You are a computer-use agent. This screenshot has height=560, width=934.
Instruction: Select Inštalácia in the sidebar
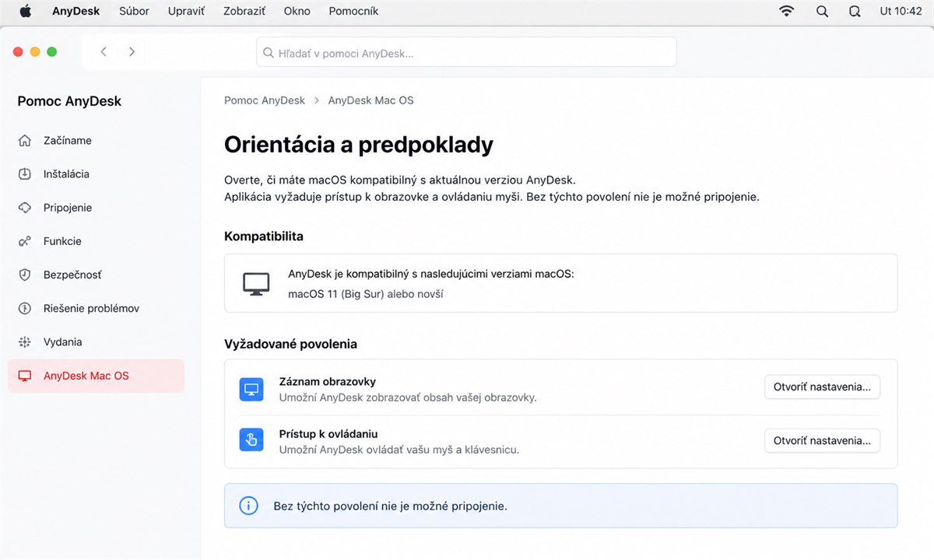pos(96,174)
